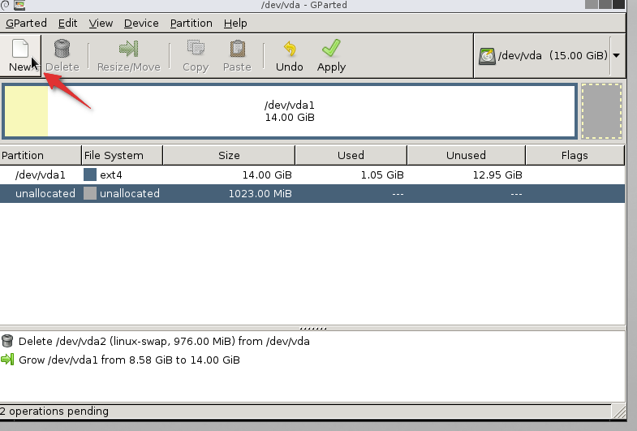Apply all pending operations

[x=331, y=49]
